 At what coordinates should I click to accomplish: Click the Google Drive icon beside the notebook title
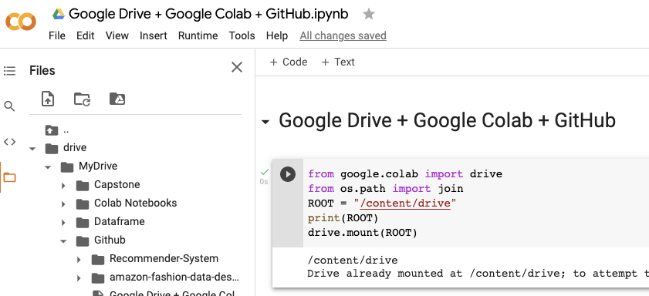[x=59, y=14]
